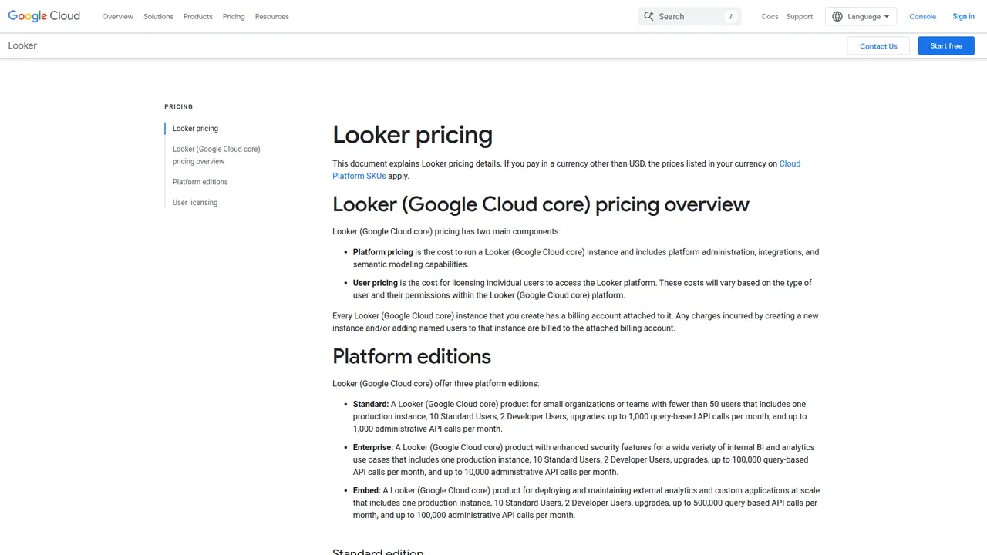Click the Contact Us button
This screenshot has height=555, width=987.
(878, 45)
